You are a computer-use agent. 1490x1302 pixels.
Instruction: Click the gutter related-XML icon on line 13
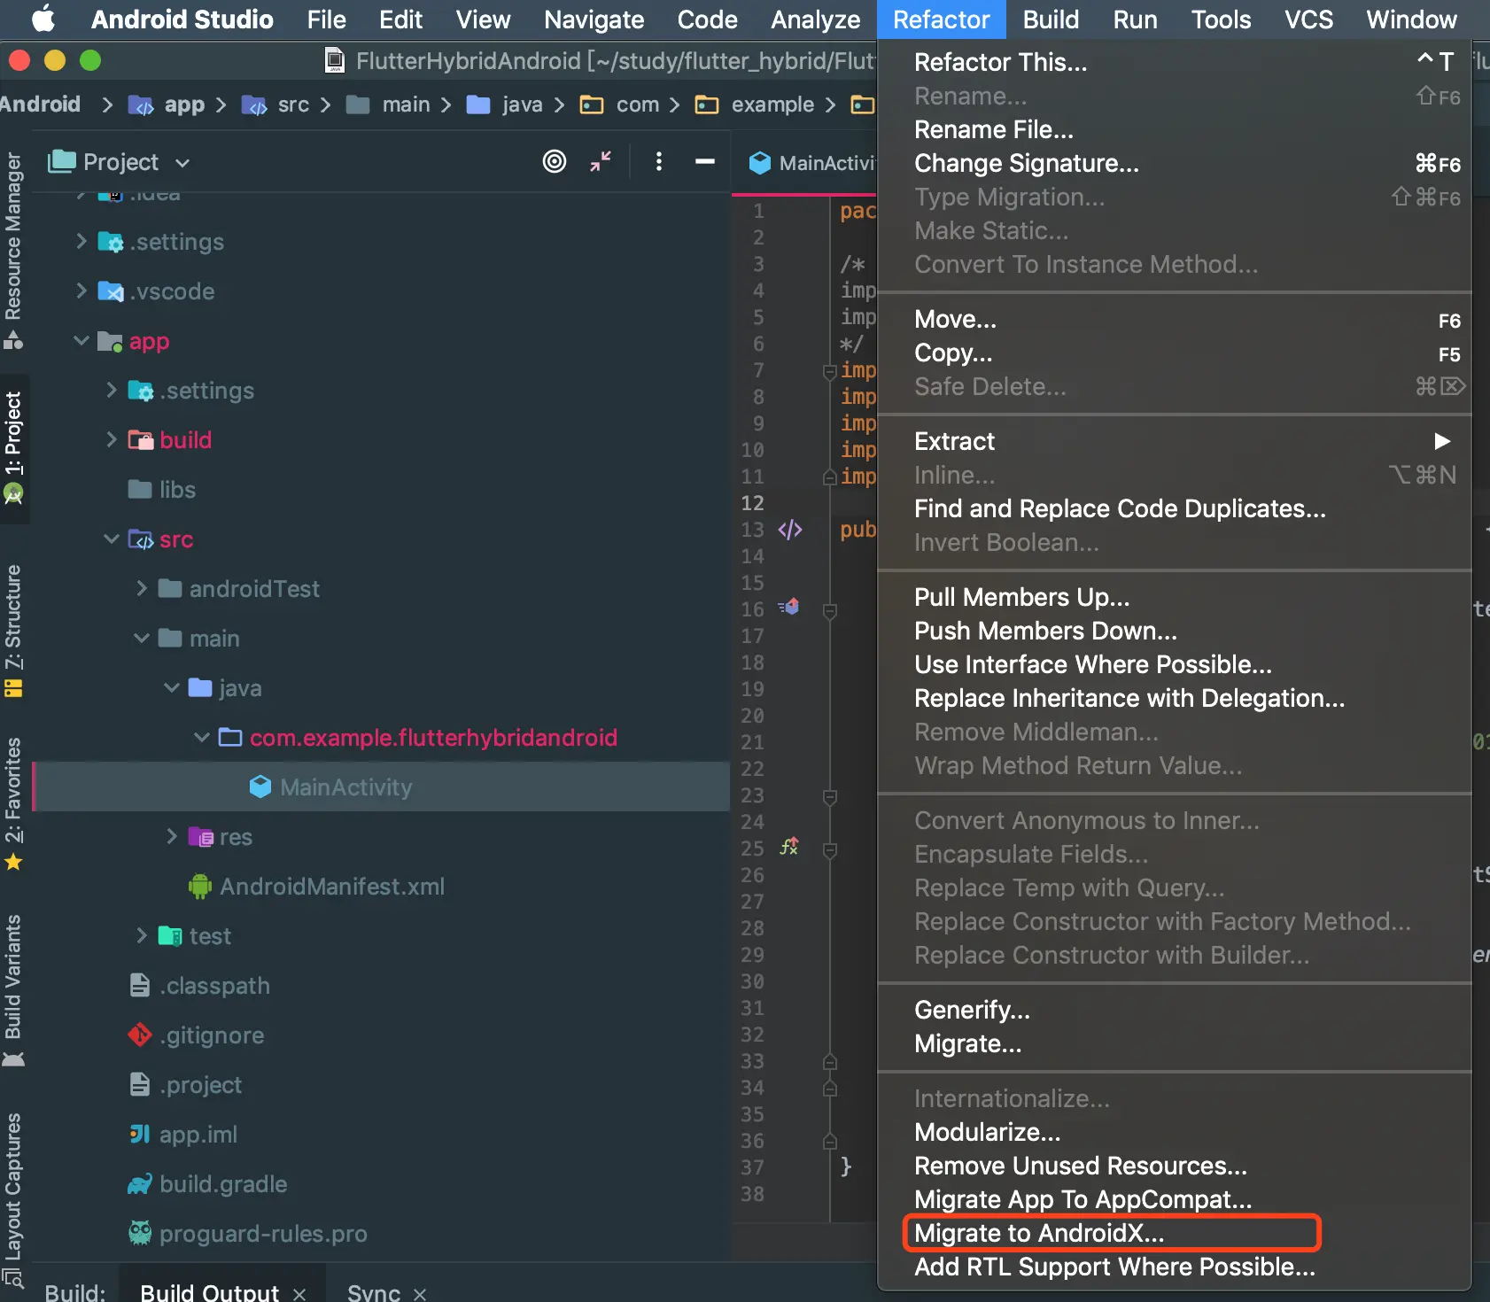[790, 530]
